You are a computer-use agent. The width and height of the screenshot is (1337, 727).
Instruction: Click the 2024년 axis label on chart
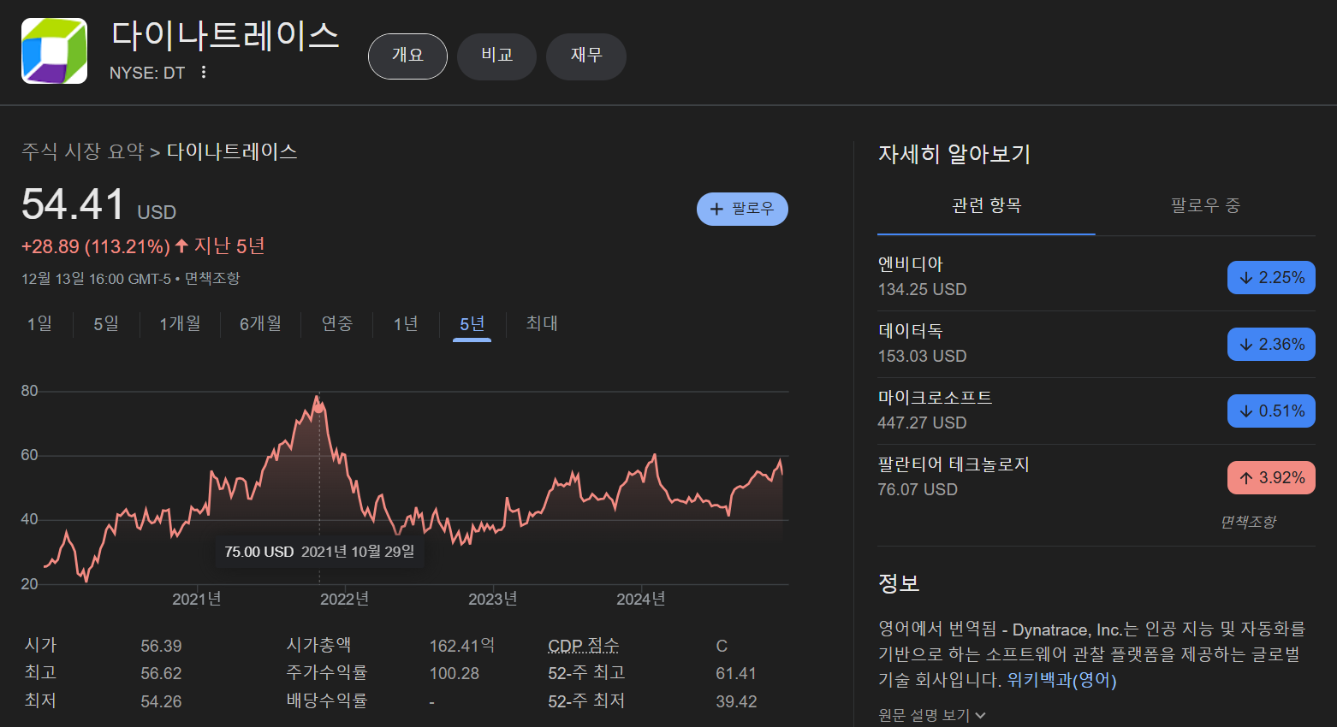[x=640, y=600]
